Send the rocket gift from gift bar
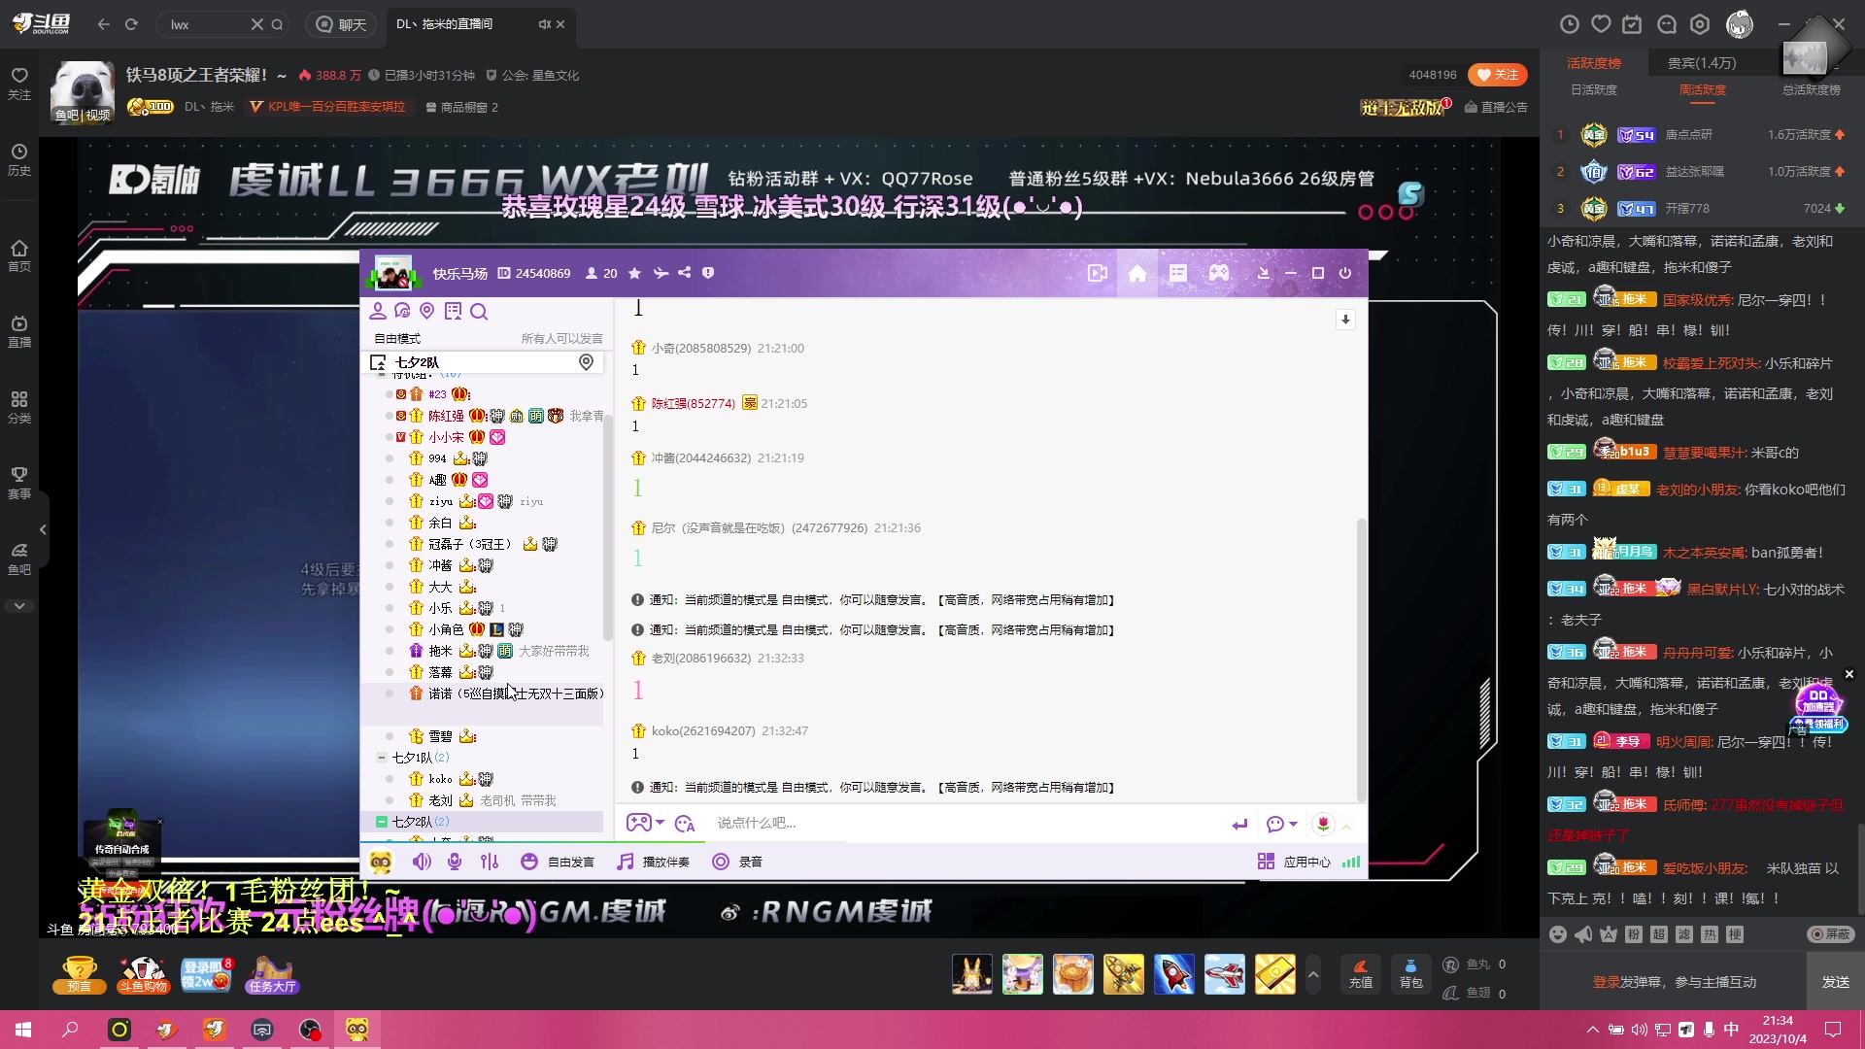 [x=1174, y=974]
